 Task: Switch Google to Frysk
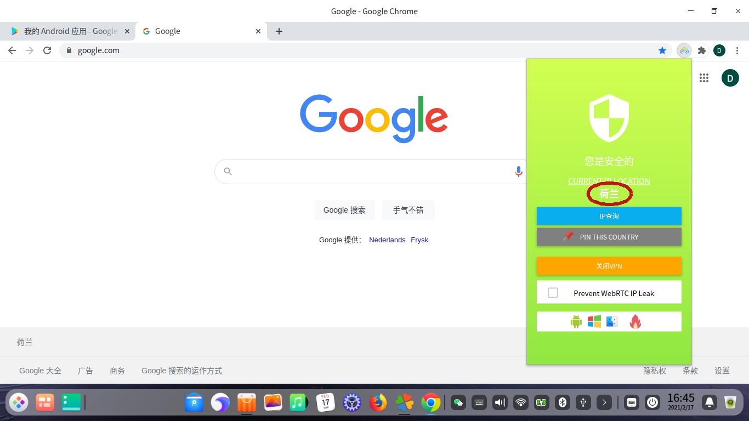pyautogui.click(x=419, y=240)
